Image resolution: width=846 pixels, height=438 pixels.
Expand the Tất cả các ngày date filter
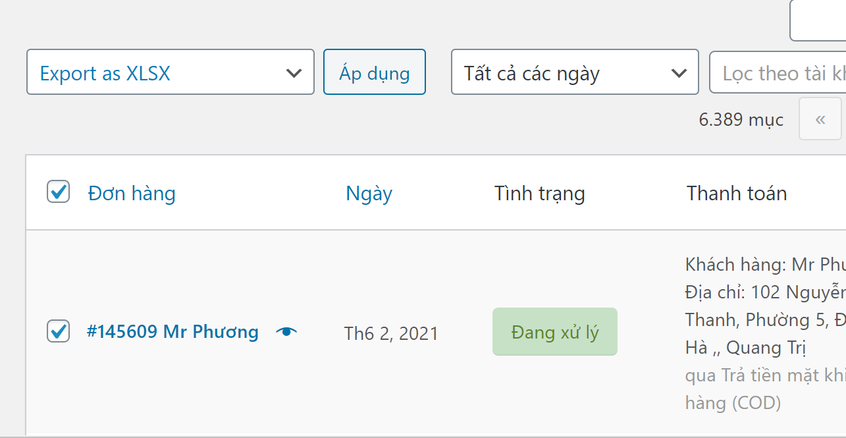[574, 72]
